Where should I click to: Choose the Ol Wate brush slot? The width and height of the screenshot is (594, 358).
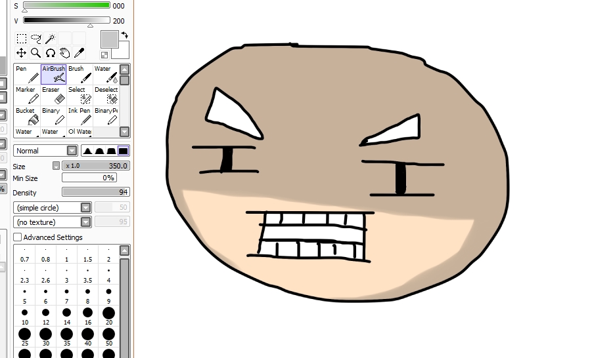[x=80, y=132]
